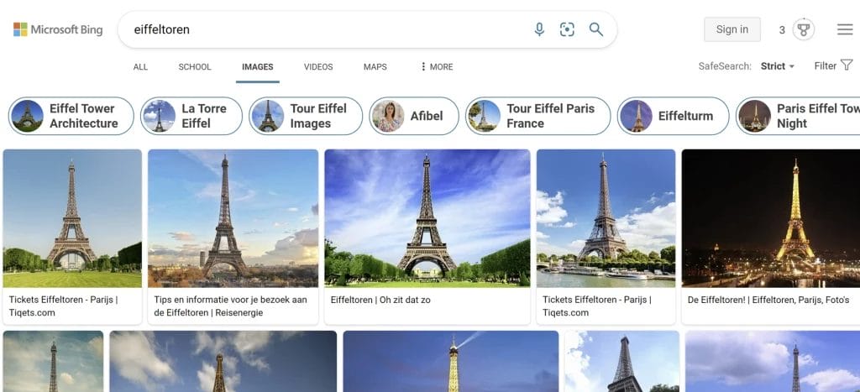This screenshot has width=860, height=392.
Task: Click into the search box containing eiffeltoren
Action: tap(328, 29)
